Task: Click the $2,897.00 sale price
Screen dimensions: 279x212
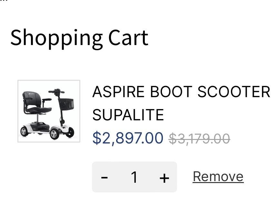Action: (128, 138)
